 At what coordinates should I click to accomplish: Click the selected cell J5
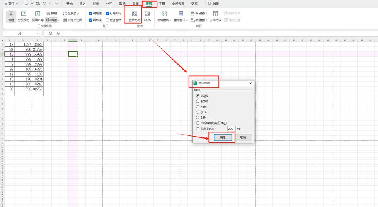pos(73,54)
